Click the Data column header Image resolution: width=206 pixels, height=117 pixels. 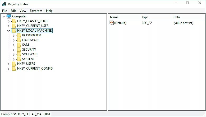point(187,17)
